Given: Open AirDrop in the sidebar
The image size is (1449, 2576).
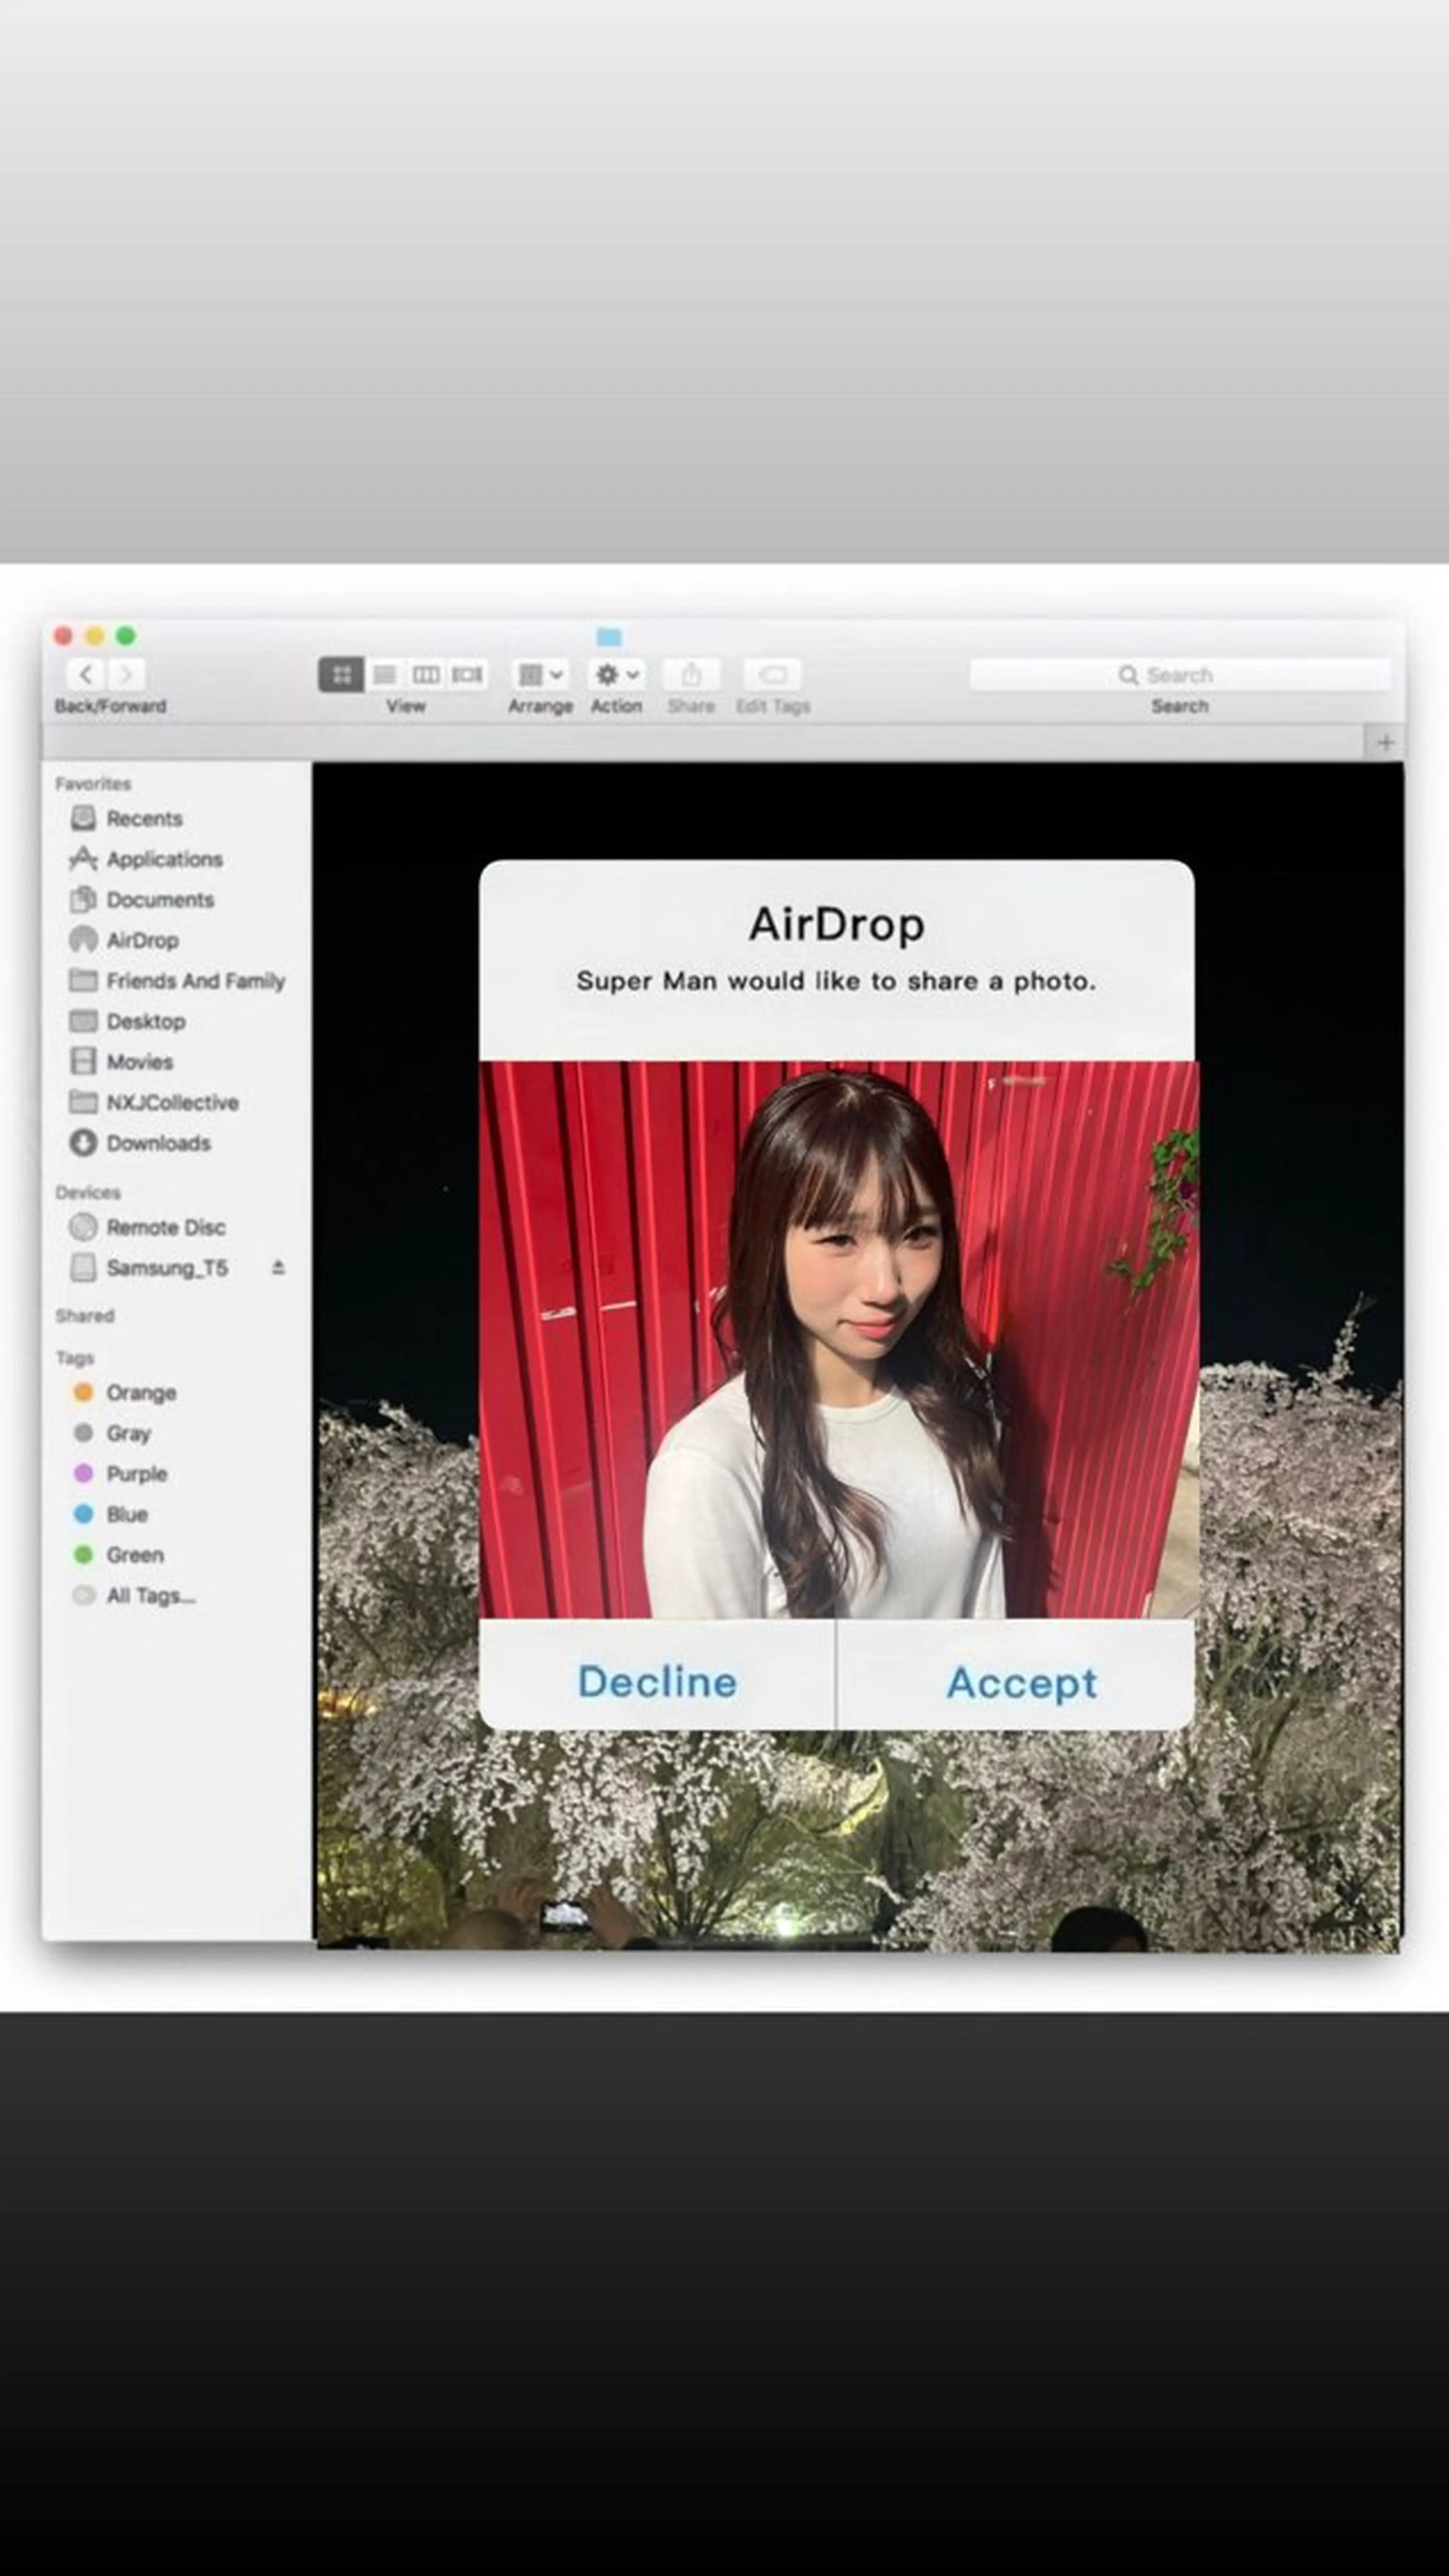Looking at the screenshot, I should click(142, 940).
